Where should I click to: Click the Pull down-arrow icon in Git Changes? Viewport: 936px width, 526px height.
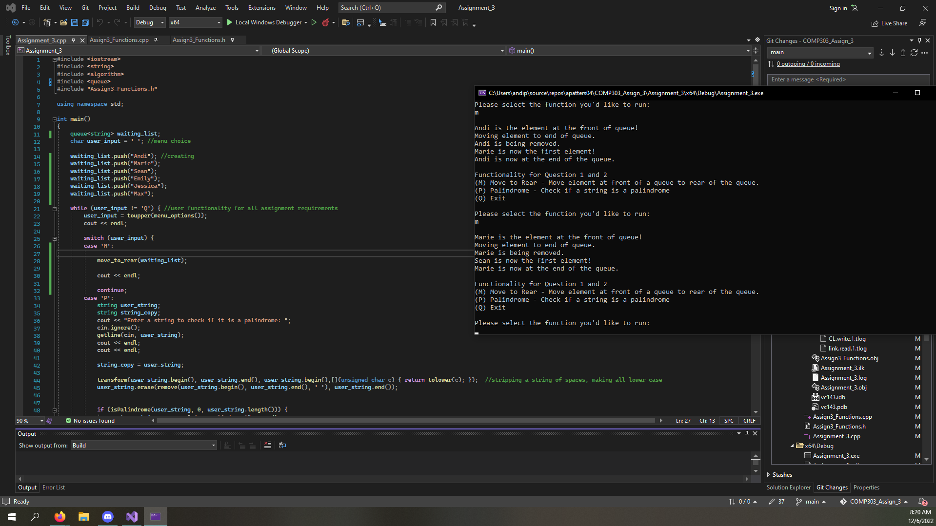point(892,53)
